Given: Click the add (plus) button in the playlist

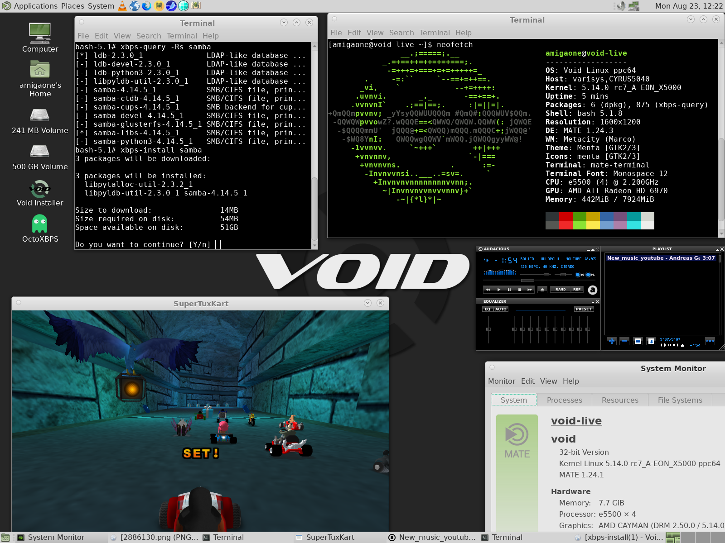Looking at the screenshot, I should (x=612, y=341).
